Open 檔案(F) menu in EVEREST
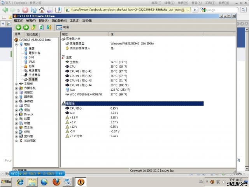249x187 pixels. (x=18, y=21)
